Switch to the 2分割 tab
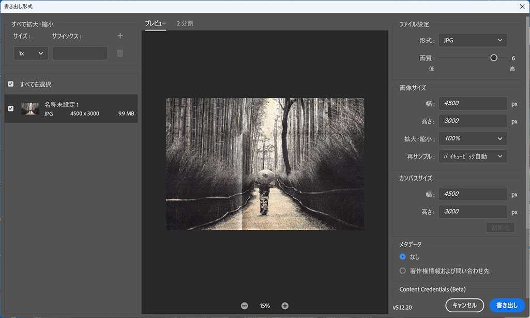This screenshot has width=530, height=318. pos(185,23)
